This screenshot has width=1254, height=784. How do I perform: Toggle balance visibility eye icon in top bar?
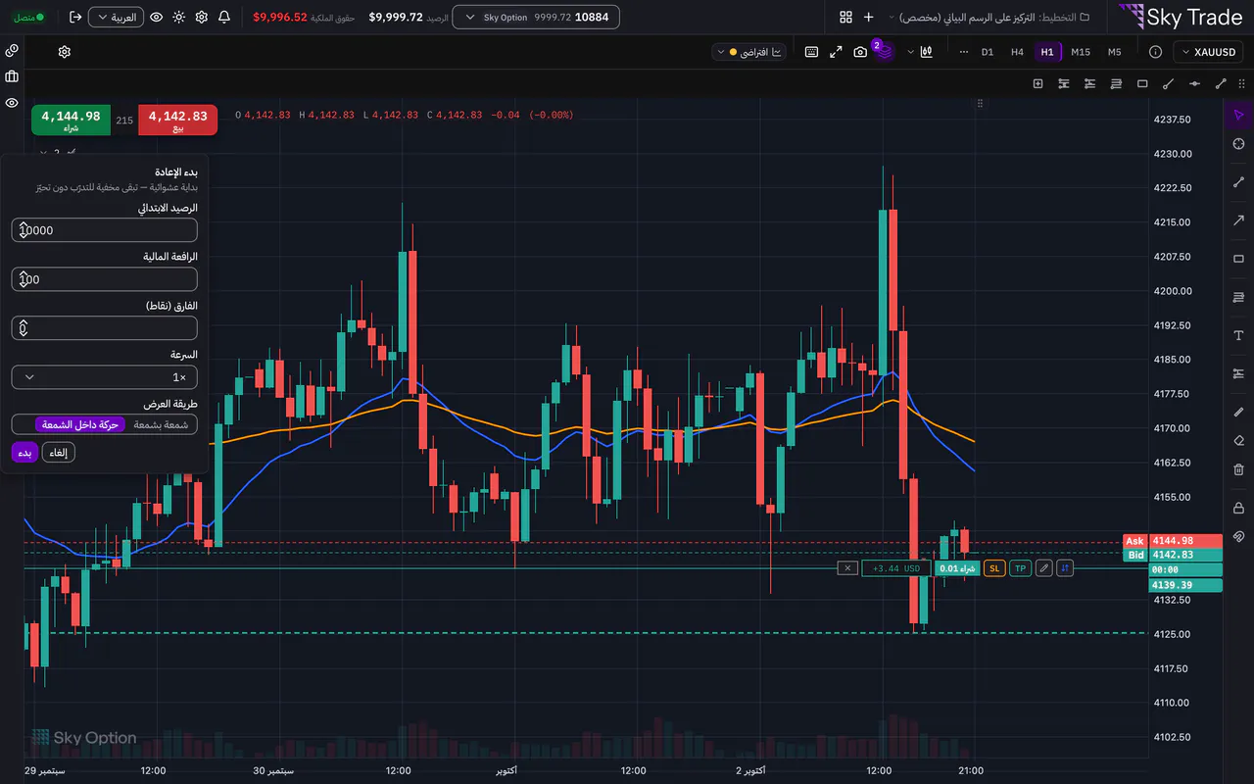click(x=156, y=18)
